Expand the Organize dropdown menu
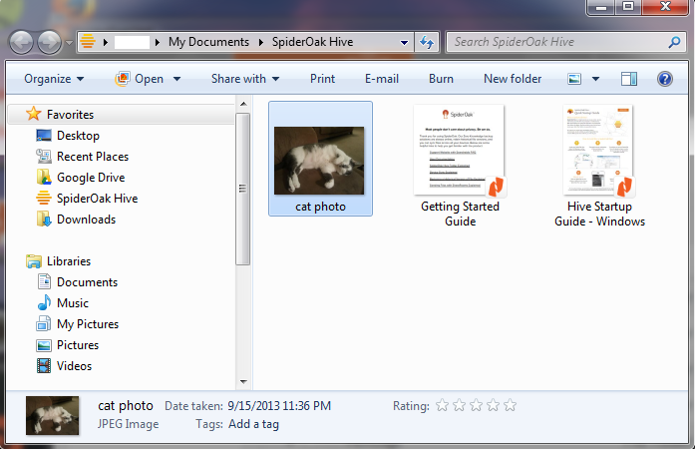Screen dimensions: 695x449 (x=54, y=79)
